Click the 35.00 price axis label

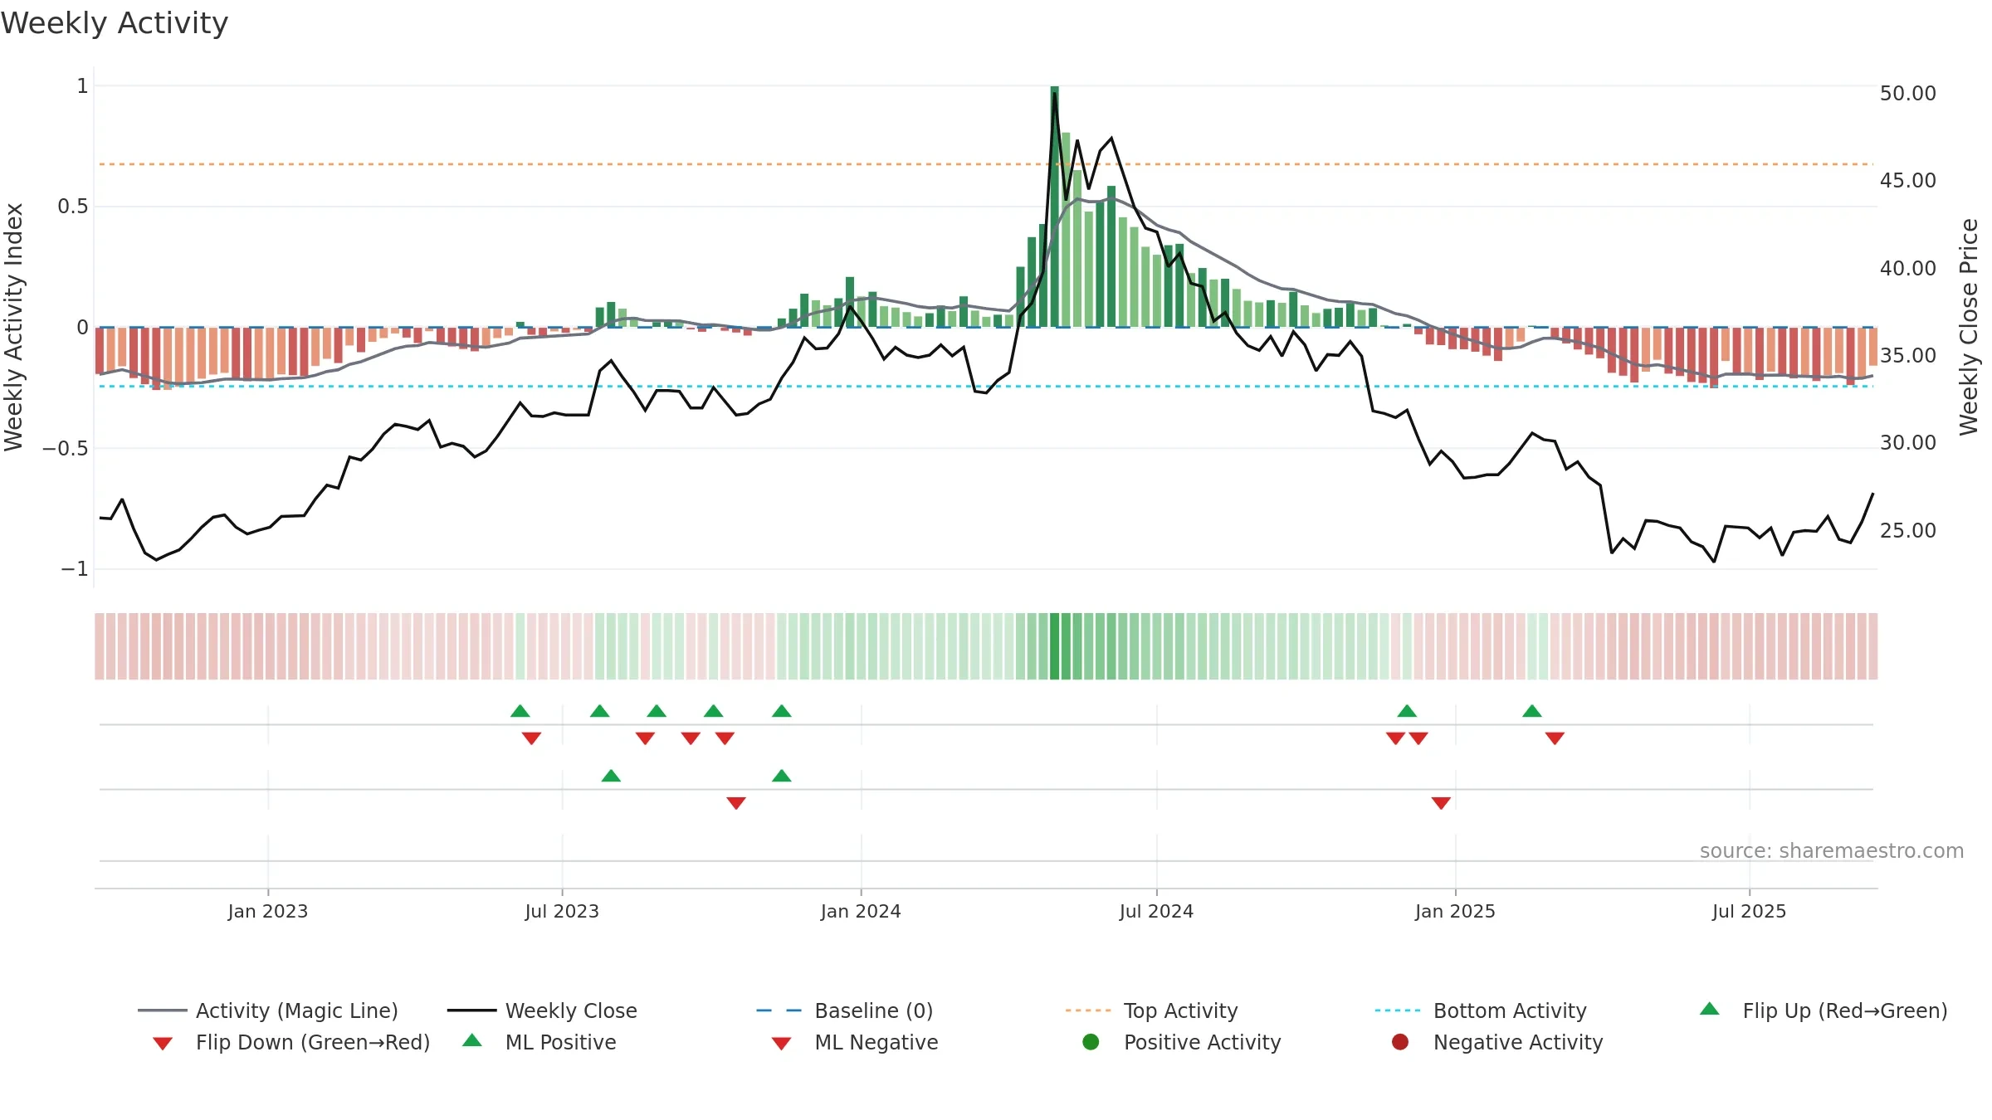click(x=1907, y=355)
